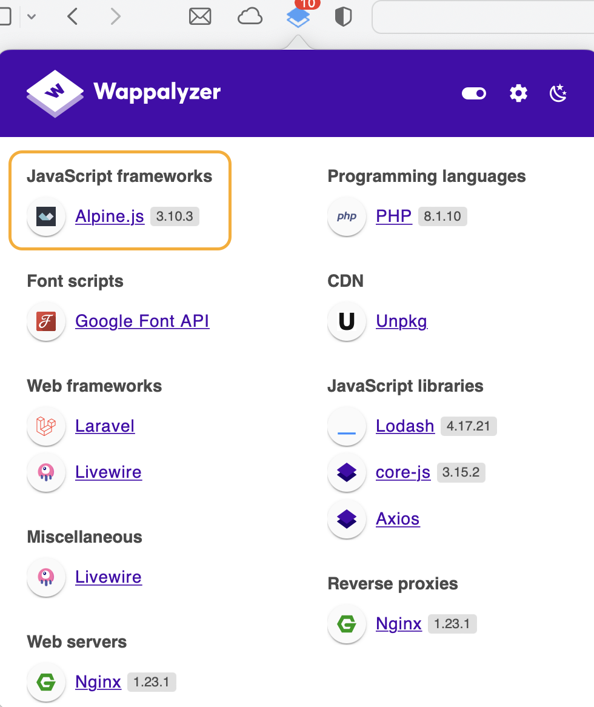This screenshot has width=594, height=707.
Task: Open the mail envelope toolbar icon
Action: coord(200,17)
